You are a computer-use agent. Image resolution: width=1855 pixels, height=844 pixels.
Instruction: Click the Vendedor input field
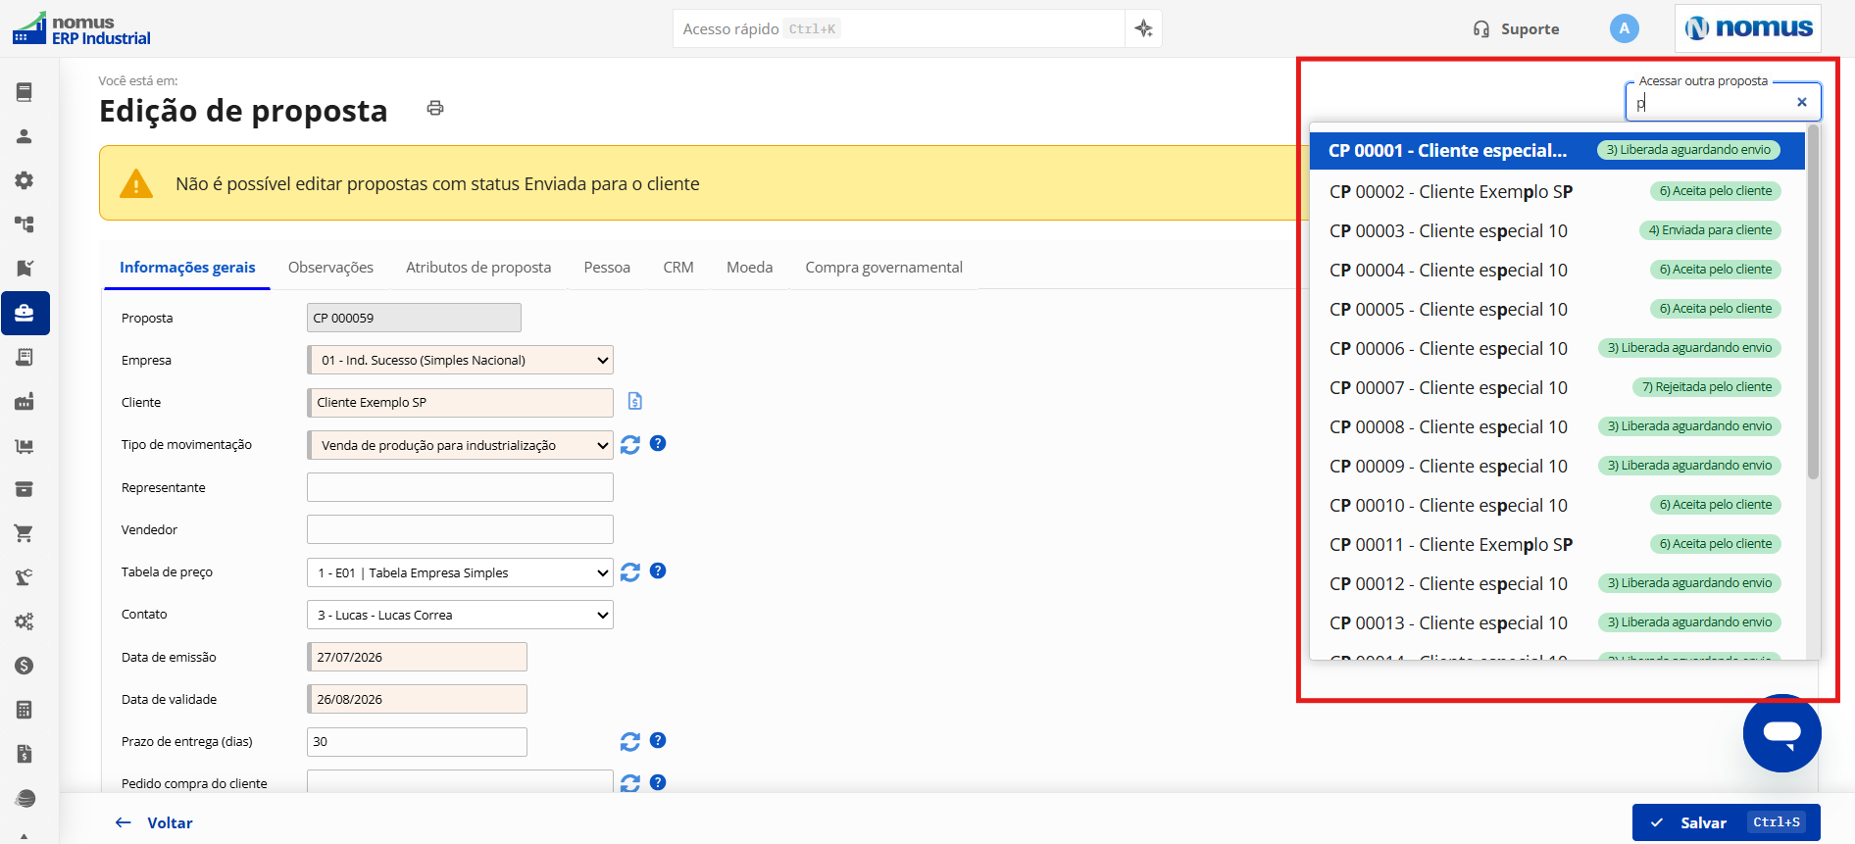pos(461,529)
